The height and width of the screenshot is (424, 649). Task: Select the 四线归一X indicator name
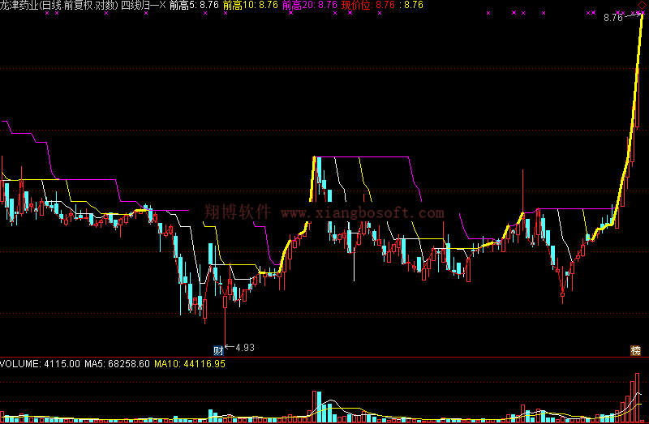[x=143, y=6]
